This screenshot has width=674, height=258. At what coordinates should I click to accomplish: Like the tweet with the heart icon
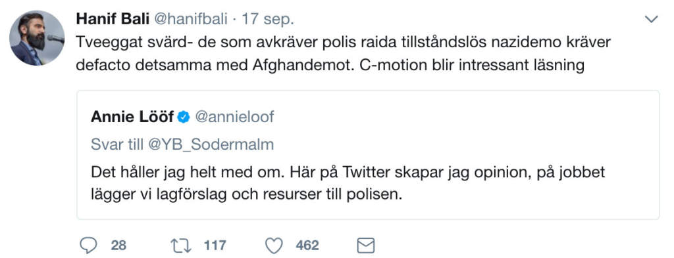(x=274, y=246)
